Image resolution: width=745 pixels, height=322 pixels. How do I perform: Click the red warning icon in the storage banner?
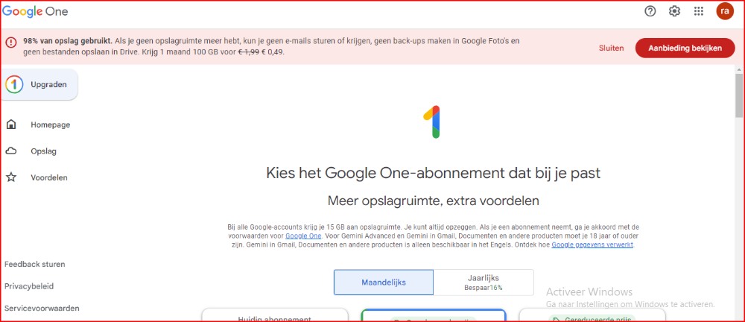(x=11, y=42)
